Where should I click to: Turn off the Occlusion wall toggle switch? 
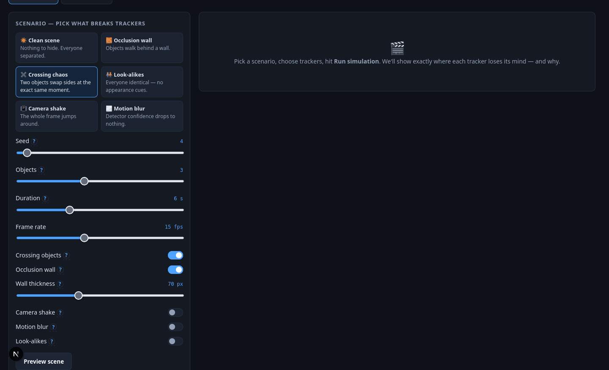pyautogui.click(x=176, y=270)
